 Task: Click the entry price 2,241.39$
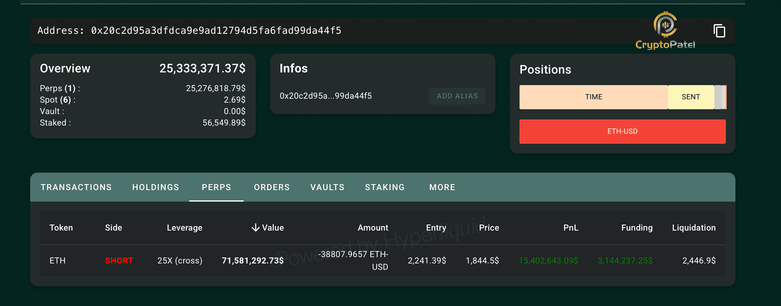click(427, 260)
